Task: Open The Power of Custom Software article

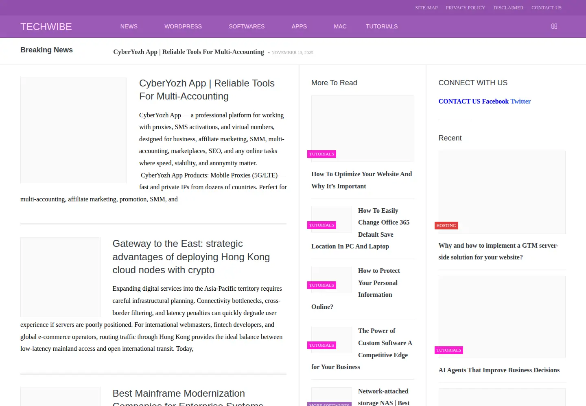Action: point(362,348)
